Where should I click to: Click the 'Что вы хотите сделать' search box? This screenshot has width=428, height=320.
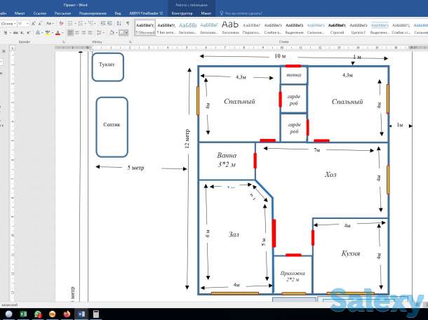[x=246, y=13]
